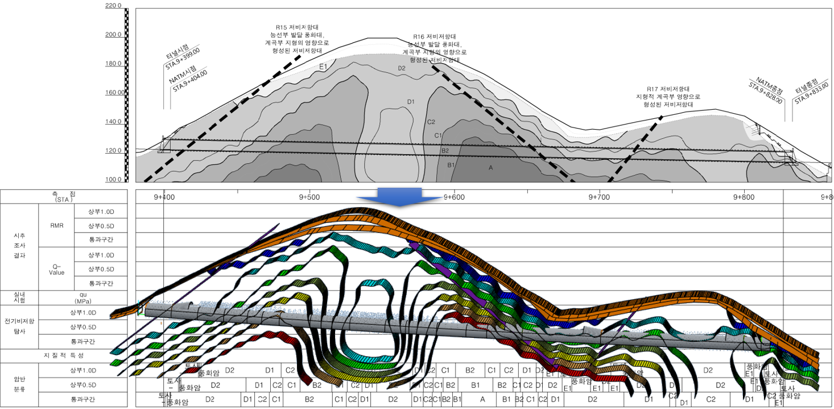Click the R17 저비저항대 annotation label
The width and height of the screenshot is (834, 409).
(x=668, y=97)
